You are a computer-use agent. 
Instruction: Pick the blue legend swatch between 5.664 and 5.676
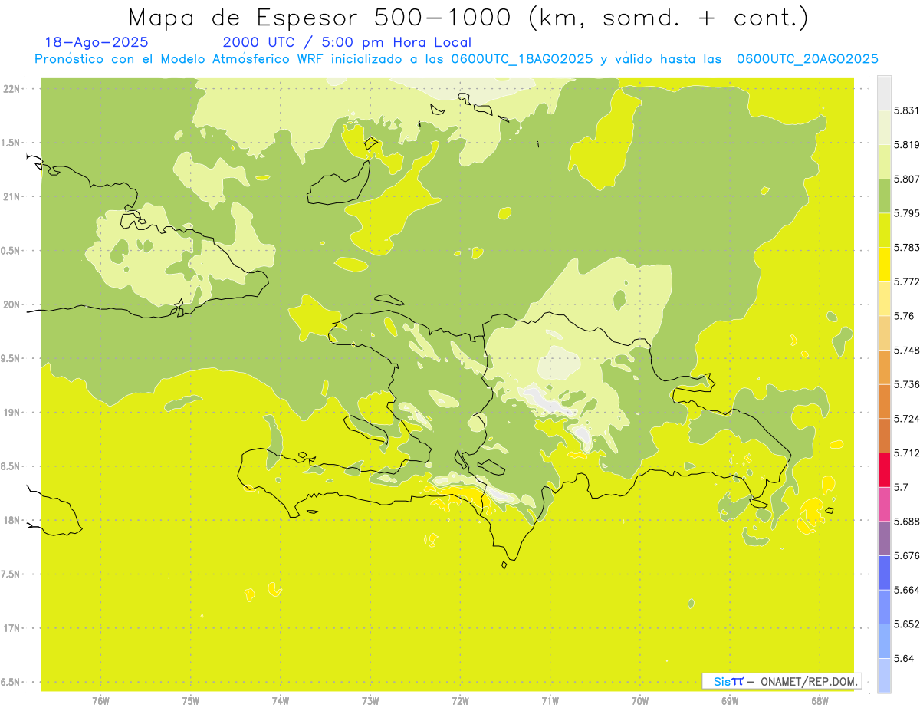point(884,573)
